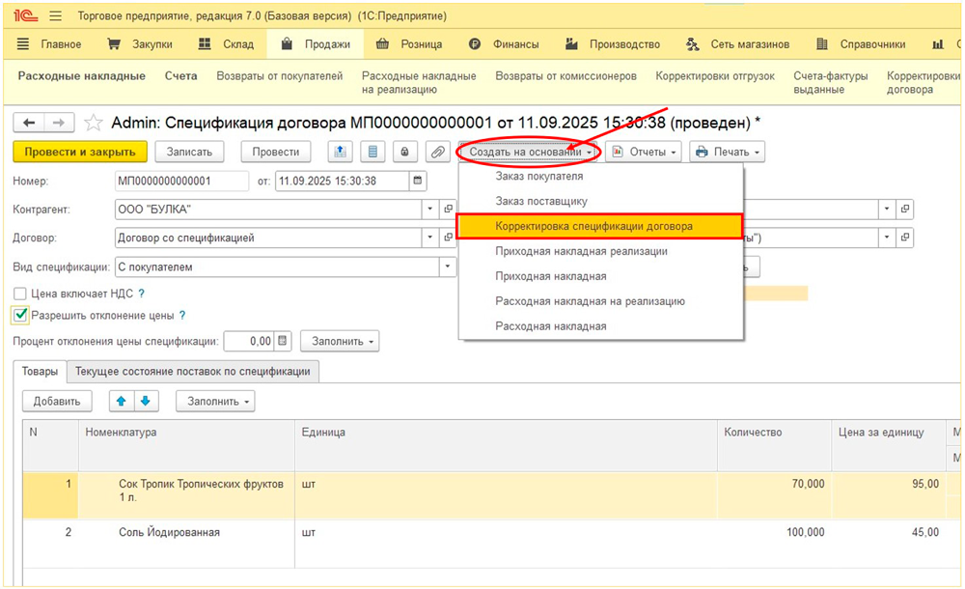965x589 pixels.
Task: Open calculator for price deviation percent
Action: [282, 341]
